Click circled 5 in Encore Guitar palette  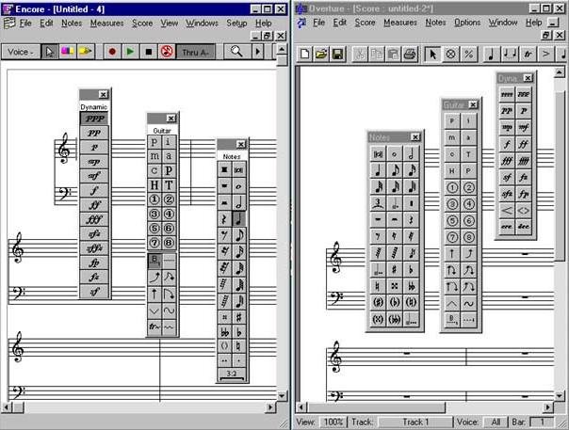tap(154, 229)
